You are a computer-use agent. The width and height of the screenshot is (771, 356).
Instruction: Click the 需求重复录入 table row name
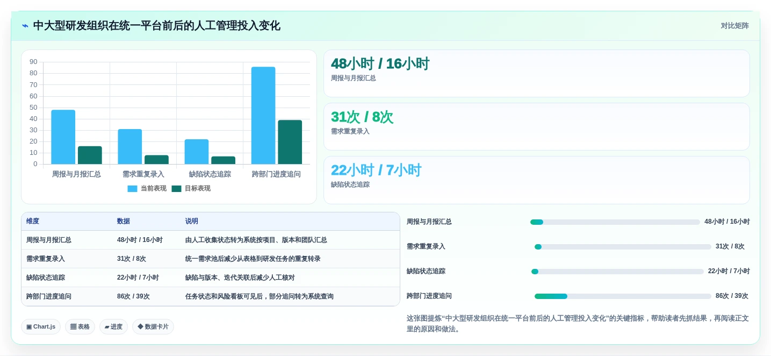click(x=46, y=259)
